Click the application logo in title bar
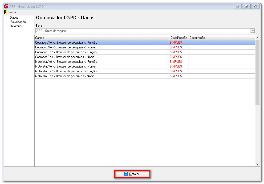 coord(6,6)
